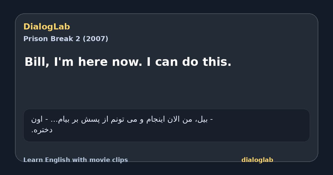Image resolution: width=333 pixels, height=175 pixels.
Task: Click the word "Bill" in the quote
Action: coord(37,62)
